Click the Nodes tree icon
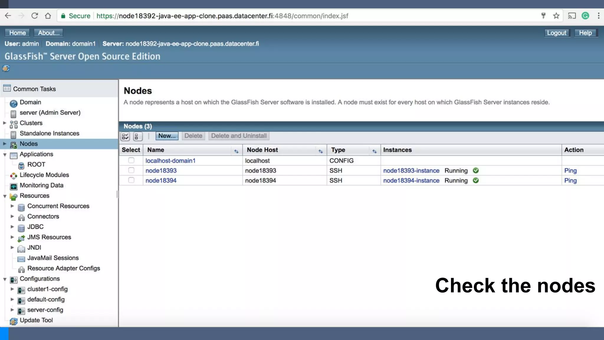Screen dimensions: 604x340 click(14, 145)
